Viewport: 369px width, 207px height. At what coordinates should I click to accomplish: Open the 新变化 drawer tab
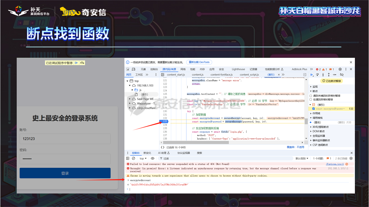pos(147,153)
